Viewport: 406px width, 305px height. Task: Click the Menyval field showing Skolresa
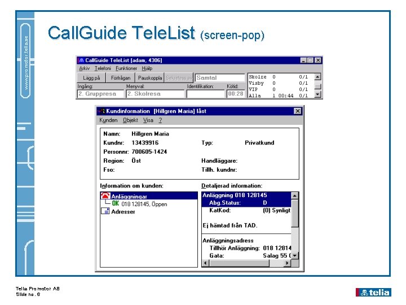coord(155,94)
